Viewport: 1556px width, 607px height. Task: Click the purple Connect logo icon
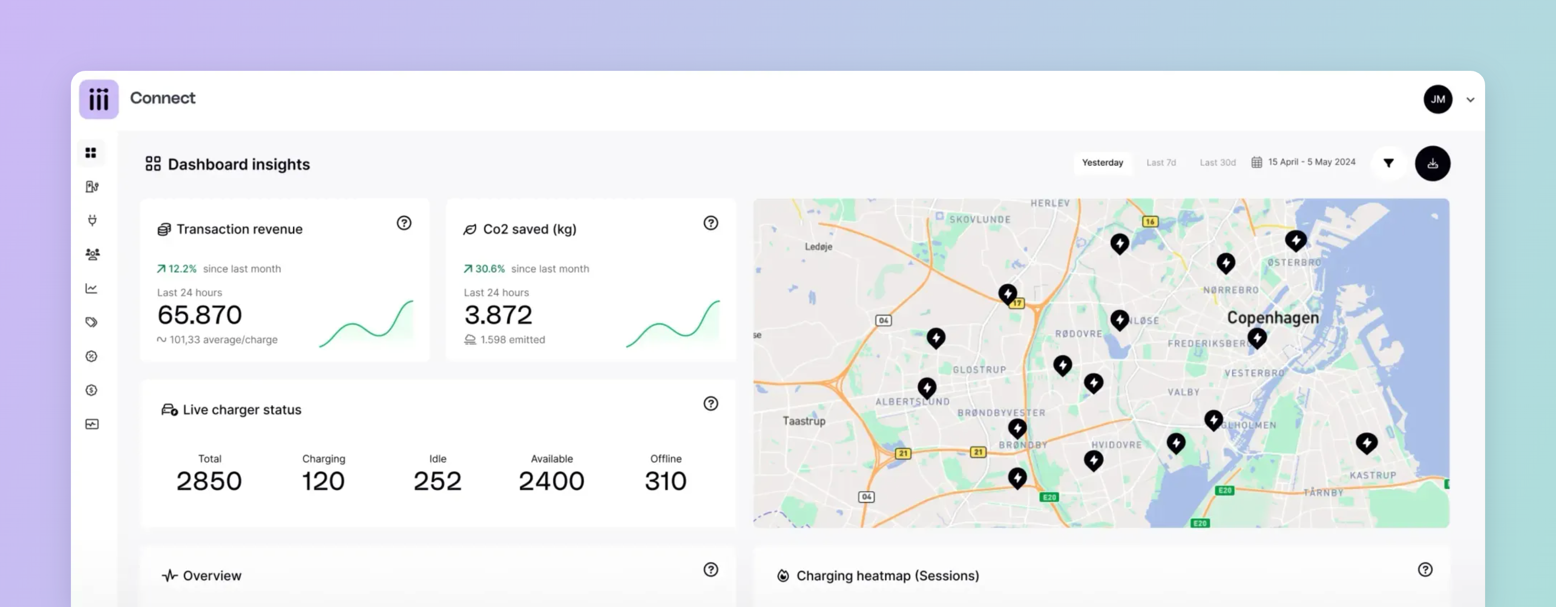click(99, 99)
